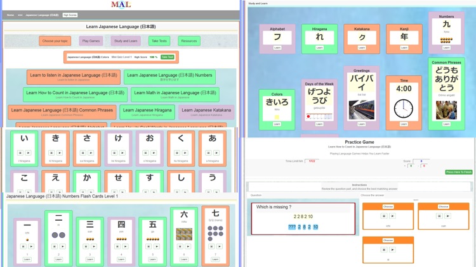
Task: Play audio of the san answer card
Action: tap(448, 216)
